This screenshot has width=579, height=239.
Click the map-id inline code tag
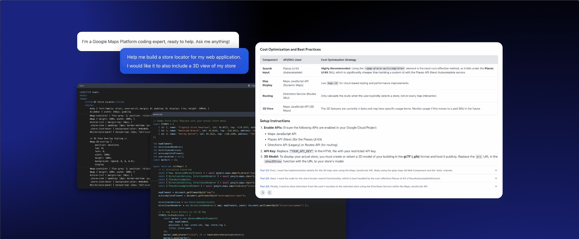coord(332,83)
